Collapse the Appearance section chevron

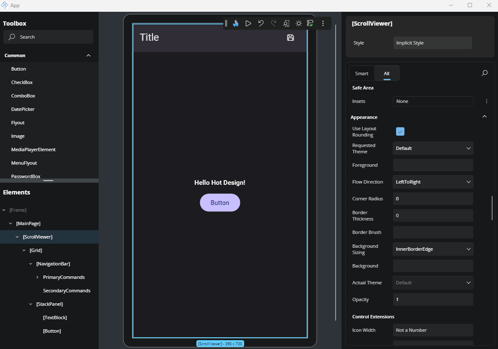point(484,116)
